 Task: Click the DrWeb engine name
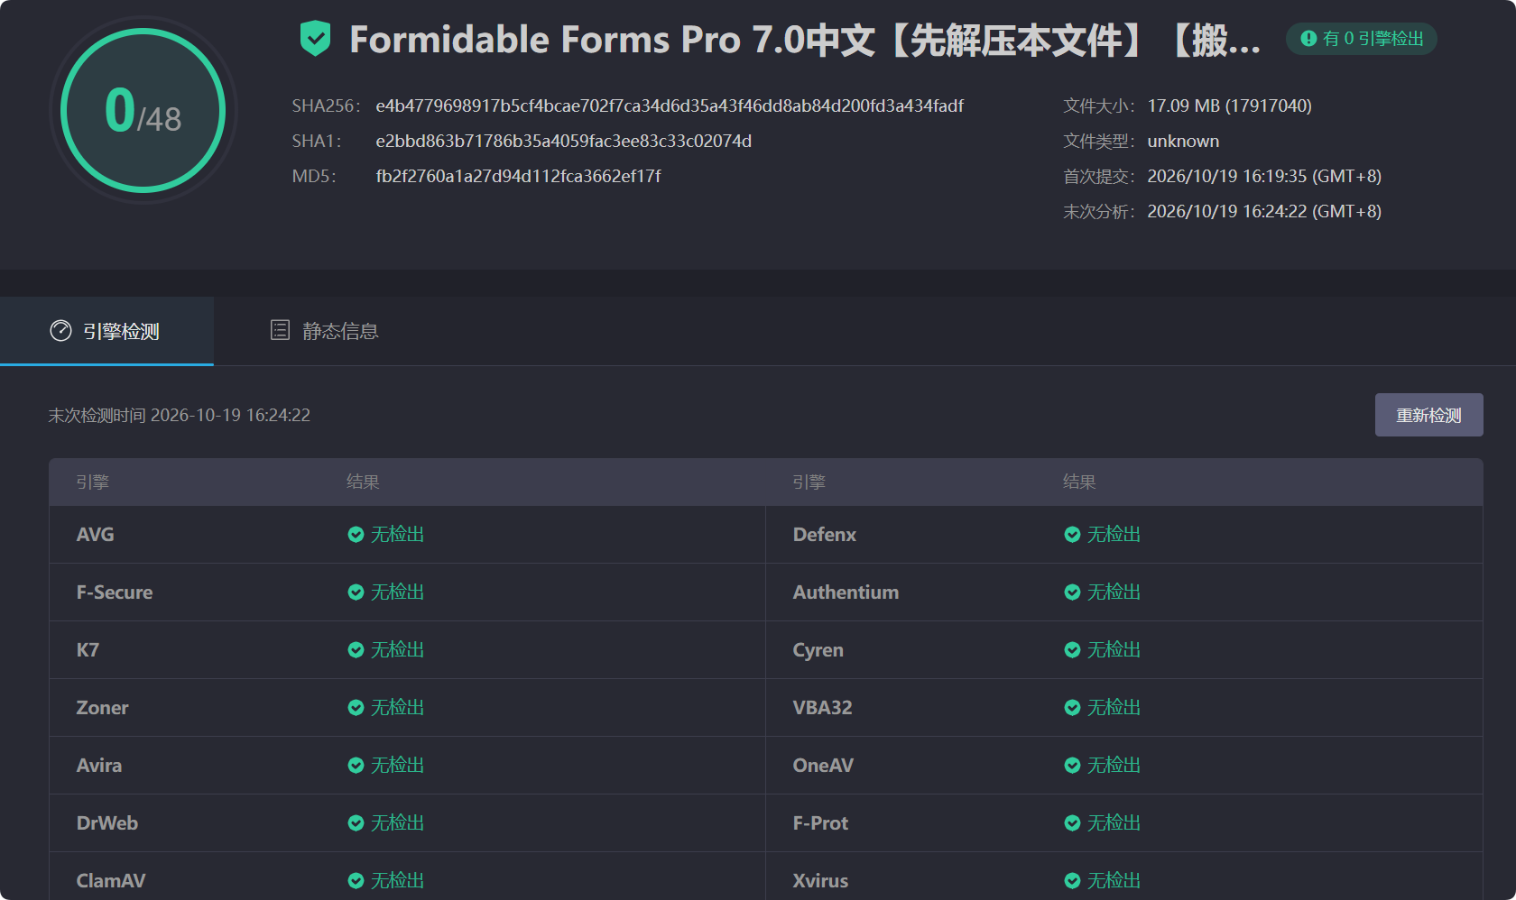point(107,822)
